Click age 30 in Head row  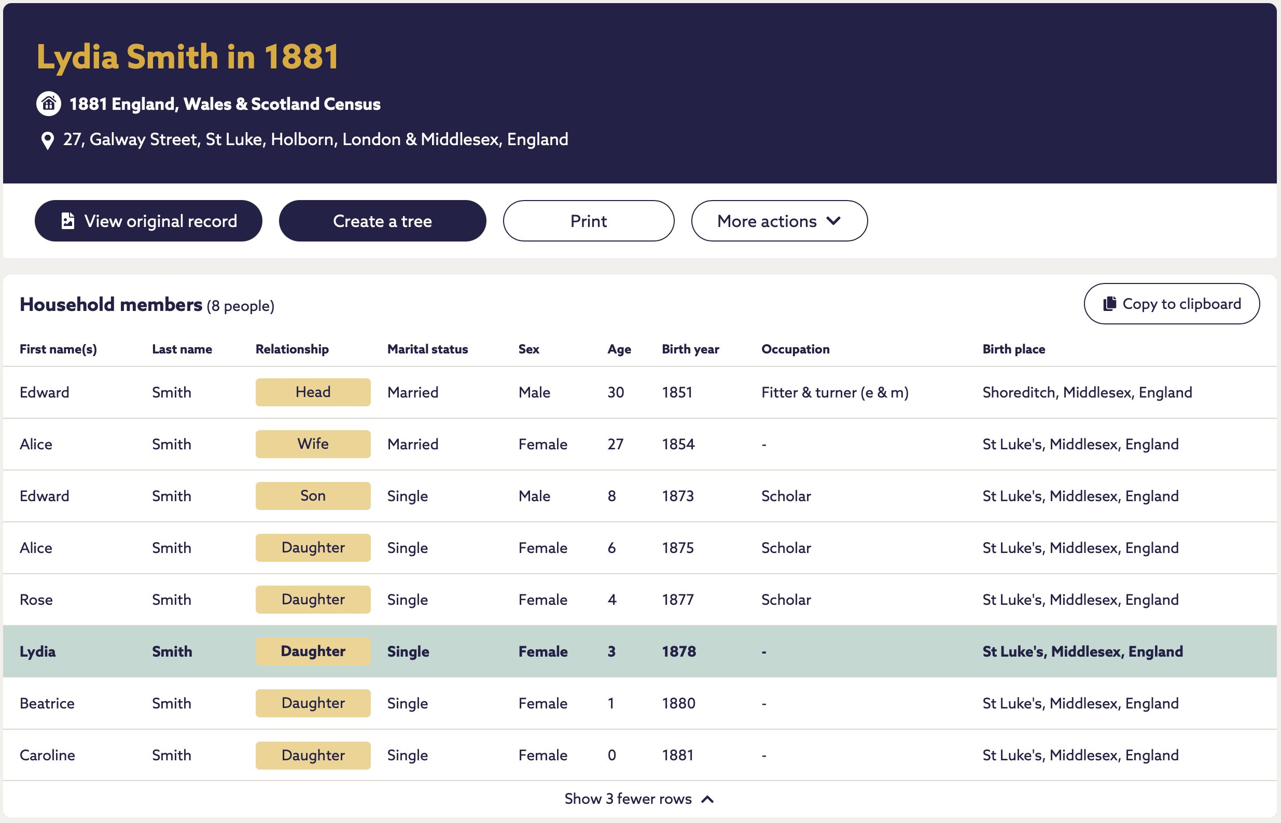616,393
